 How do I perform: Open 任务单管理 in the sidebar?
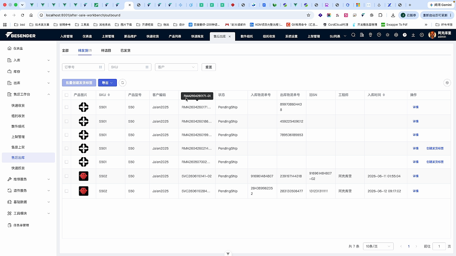21,225
